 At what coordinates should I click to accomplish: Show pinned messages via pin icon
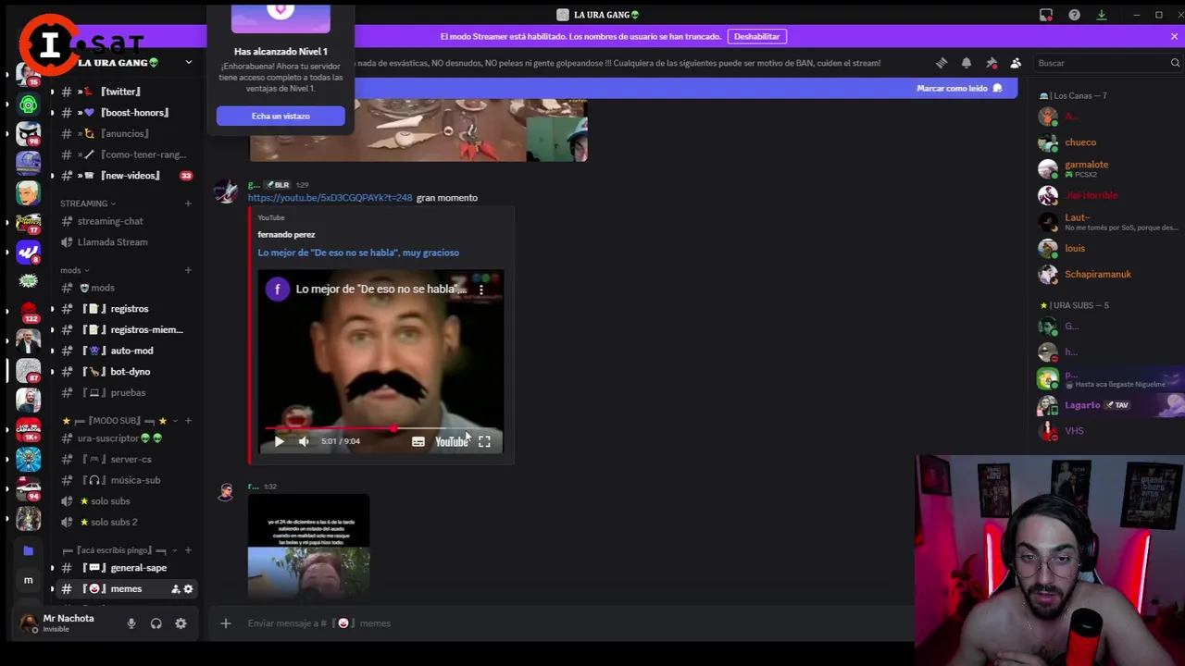[x=992, y=63]
